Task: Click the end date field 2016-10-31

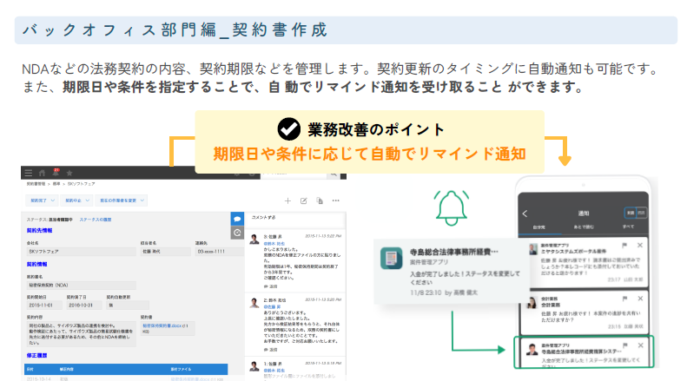Action: tap(84, 305)
